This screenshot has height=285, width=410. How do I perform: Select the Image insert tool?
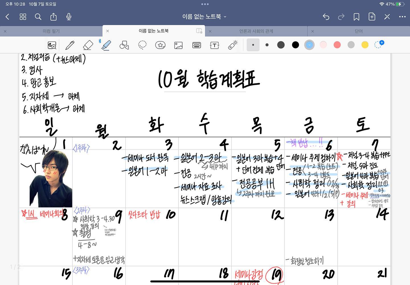coord(179,45)
